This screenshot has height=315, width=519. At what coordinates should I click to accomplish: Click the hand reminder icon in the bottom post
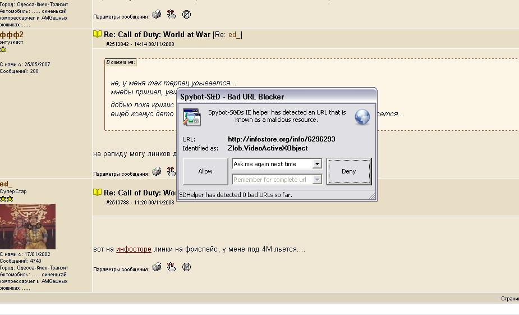pos(171,267)
